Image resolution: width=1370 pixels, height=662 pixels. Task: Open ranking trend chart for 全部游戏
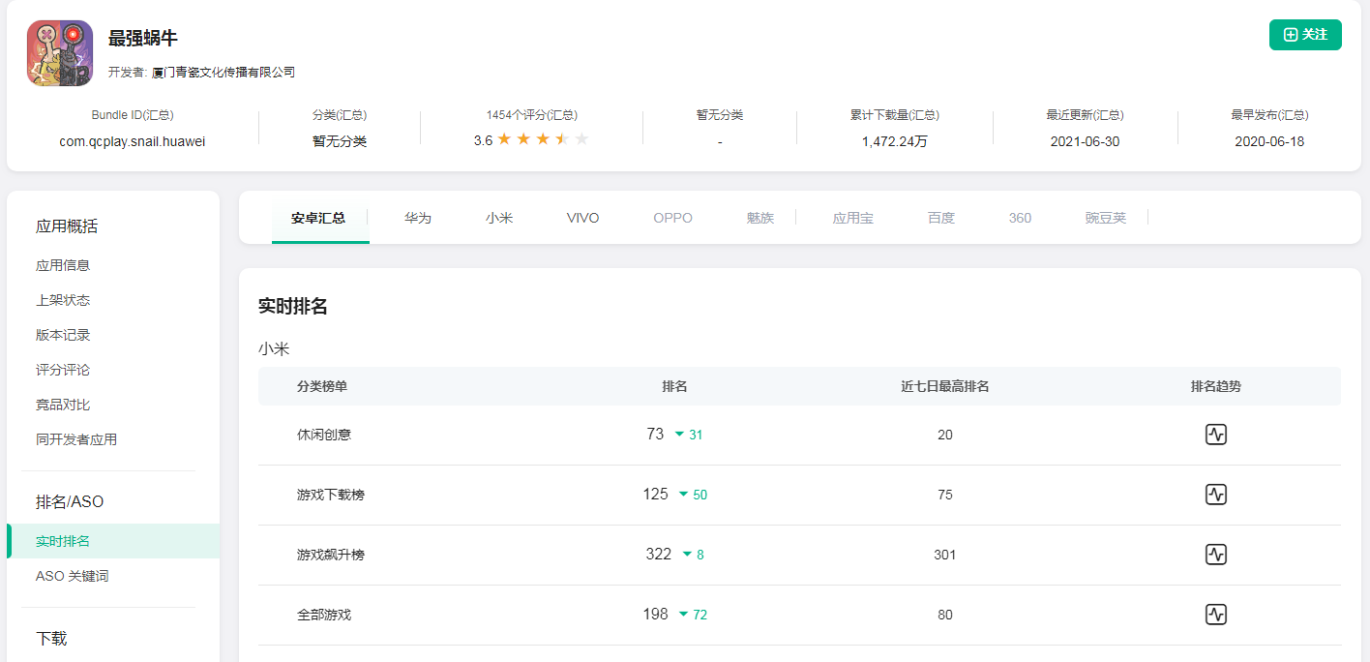[1215, 615]
